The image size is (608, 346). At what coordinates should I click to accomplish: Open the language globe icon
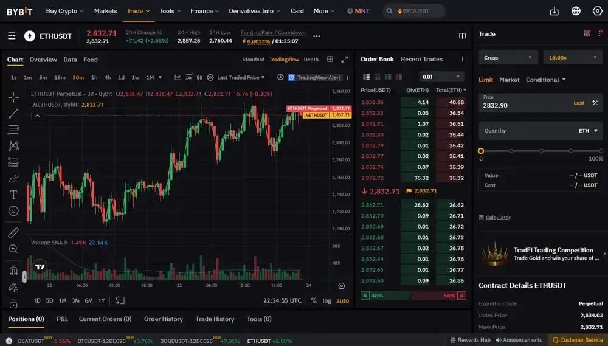[576, 11]
